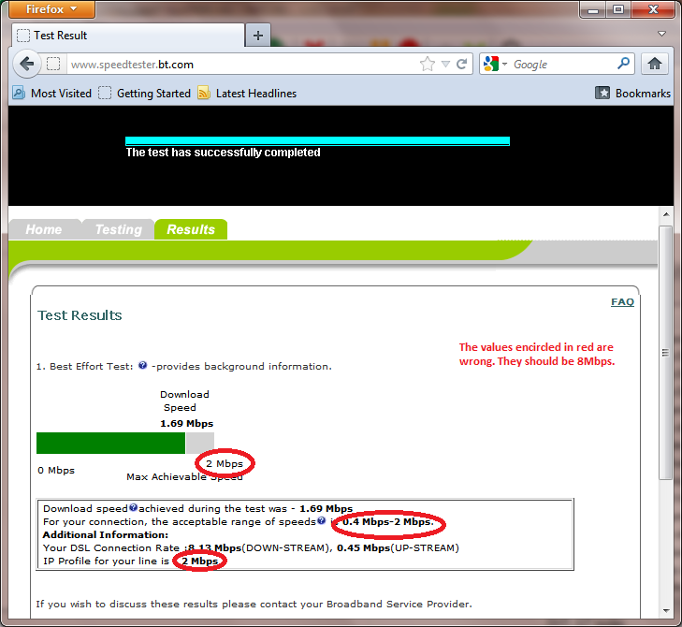Open the FAQ link
Image resolution: width=682 pixels, height=627 pixels.
[622, 301]
